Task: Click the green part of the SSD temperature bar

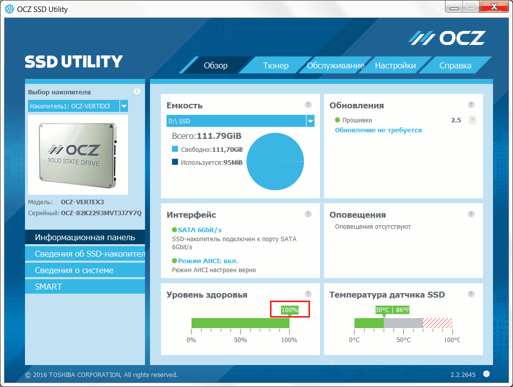Action: (x=369, y=323)
